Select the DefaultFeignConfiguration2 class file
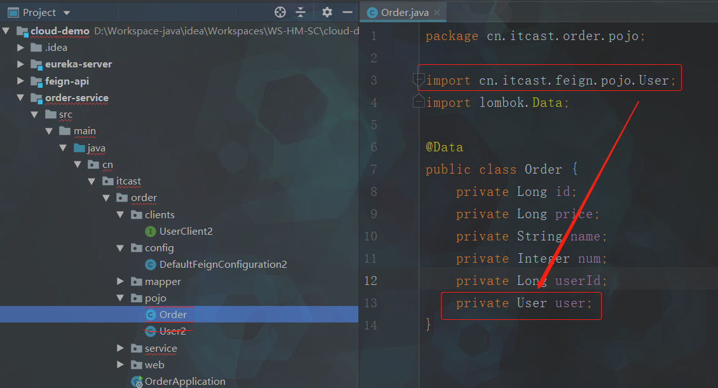This screenshot has width=718, height=388. [223, 265]
